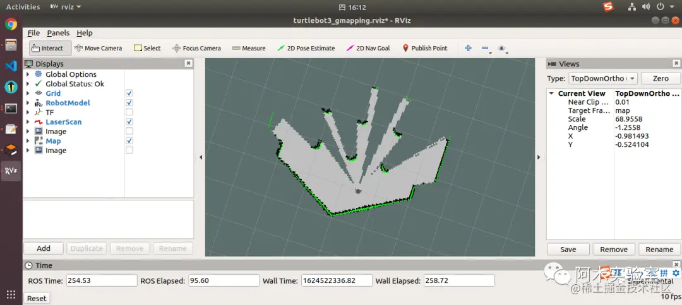Uncheck the Map display
Image resolution: width=682 pixels, height=305 pixels.
tap(129, 141)
